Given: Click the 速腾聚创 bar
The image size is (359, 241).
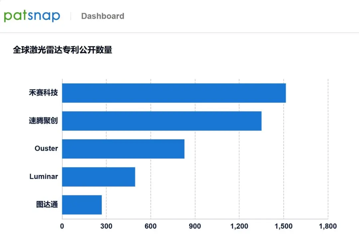Looking at the screenshot, I should [x=162, y=121].
